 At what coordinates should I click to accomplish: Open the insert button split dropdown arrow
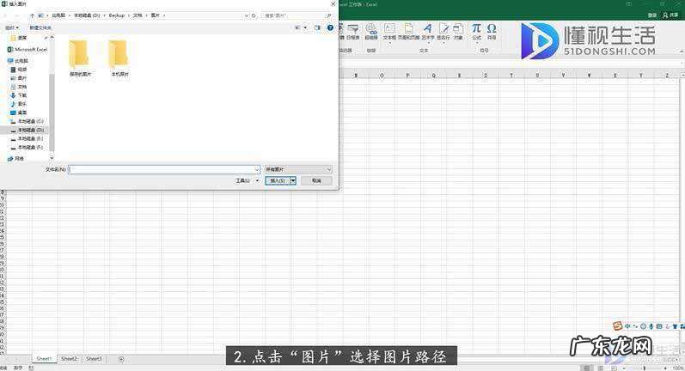293,180
